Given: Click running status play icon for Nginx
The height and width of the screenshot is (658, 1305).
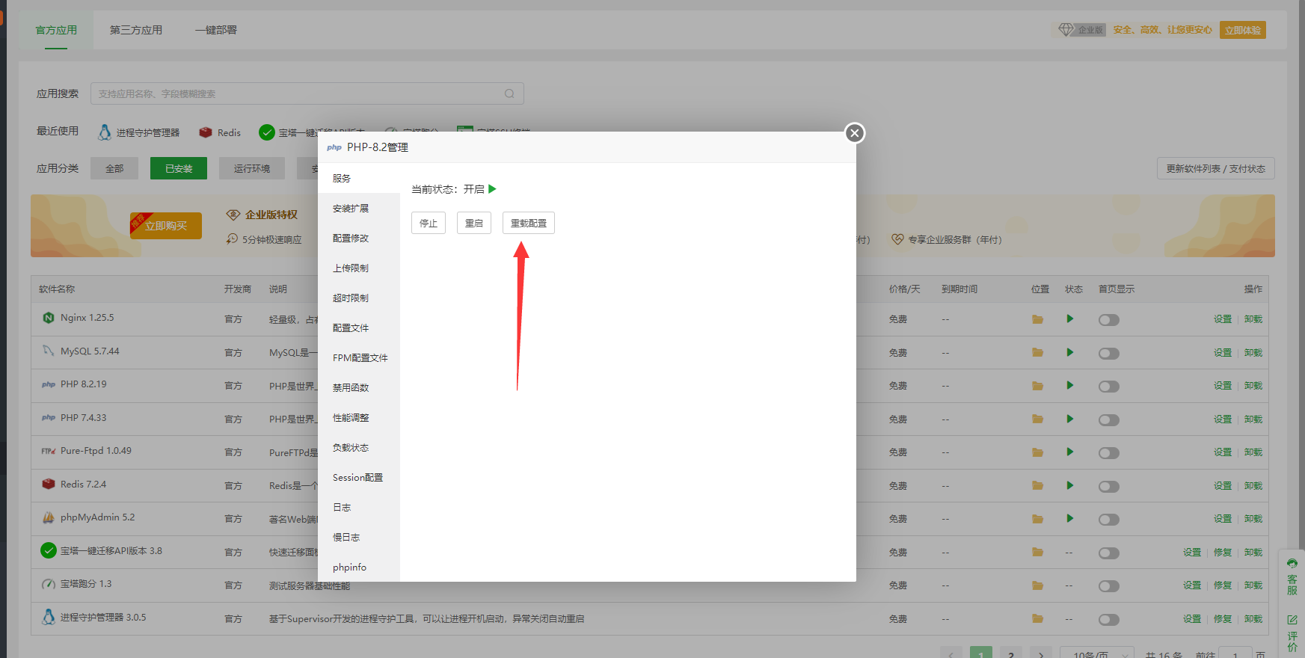Looking at the screenshot, I should point(1070,319).
